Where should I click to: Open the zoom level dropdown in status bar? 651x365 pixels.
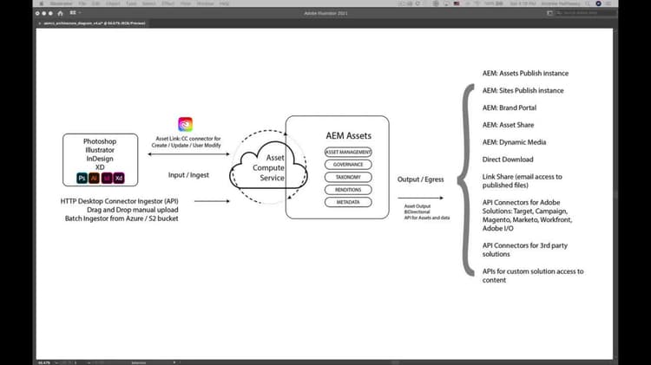point(56,362)
